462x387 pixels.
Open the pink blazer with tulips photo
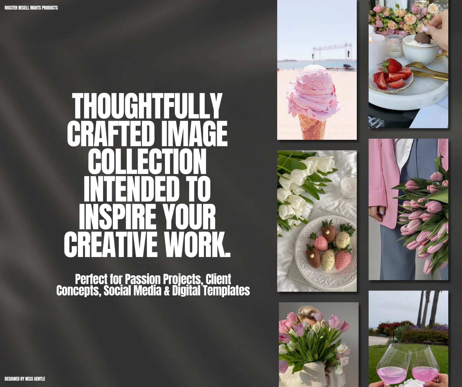tap(408, 209)
